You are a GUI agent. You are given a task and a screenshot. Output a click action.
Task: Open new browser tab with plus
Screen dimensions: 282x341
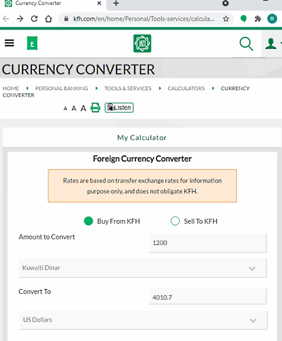coord(116,3)
